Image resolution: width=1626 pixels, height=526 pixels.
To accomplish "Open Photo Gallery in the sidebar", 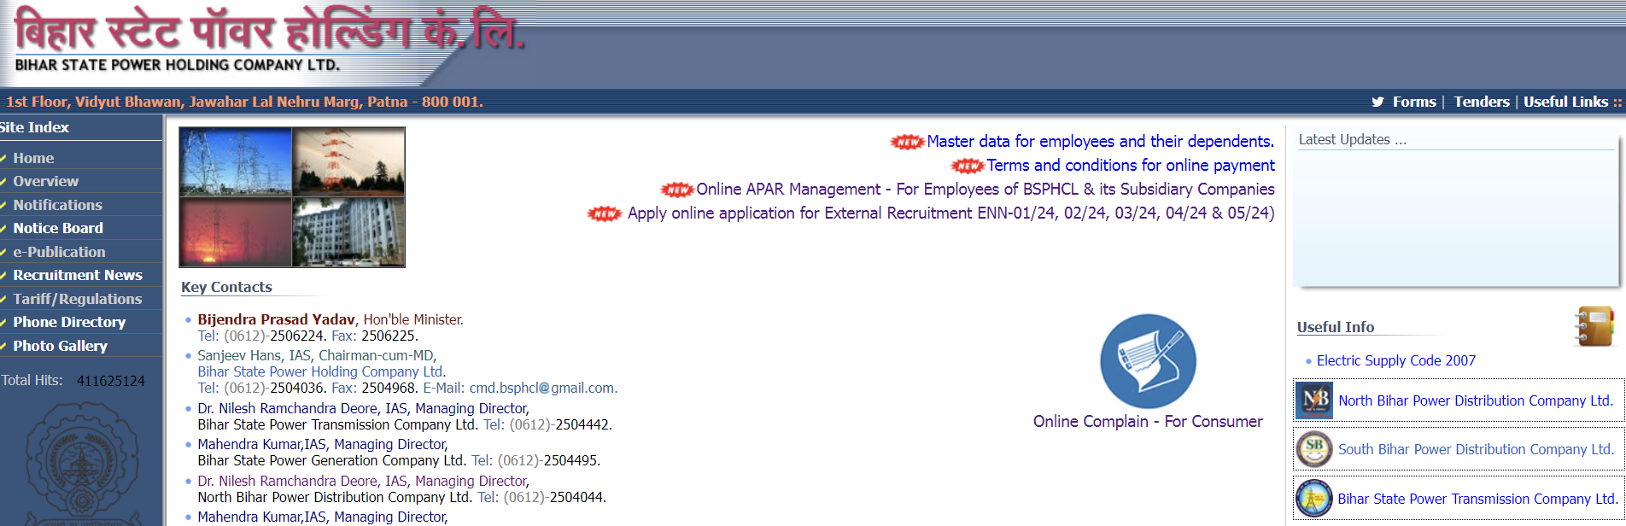I will 60,346.
